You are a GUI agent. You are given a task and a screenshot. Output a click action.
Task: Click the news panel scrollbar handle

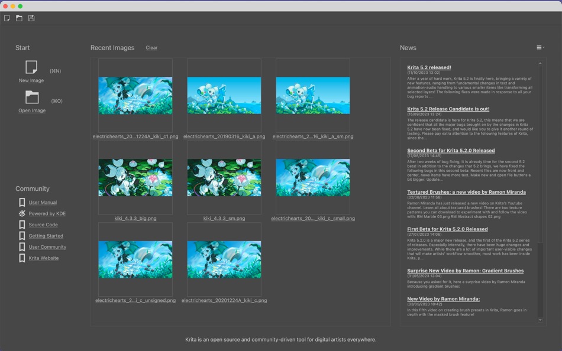tap(540, 154)
